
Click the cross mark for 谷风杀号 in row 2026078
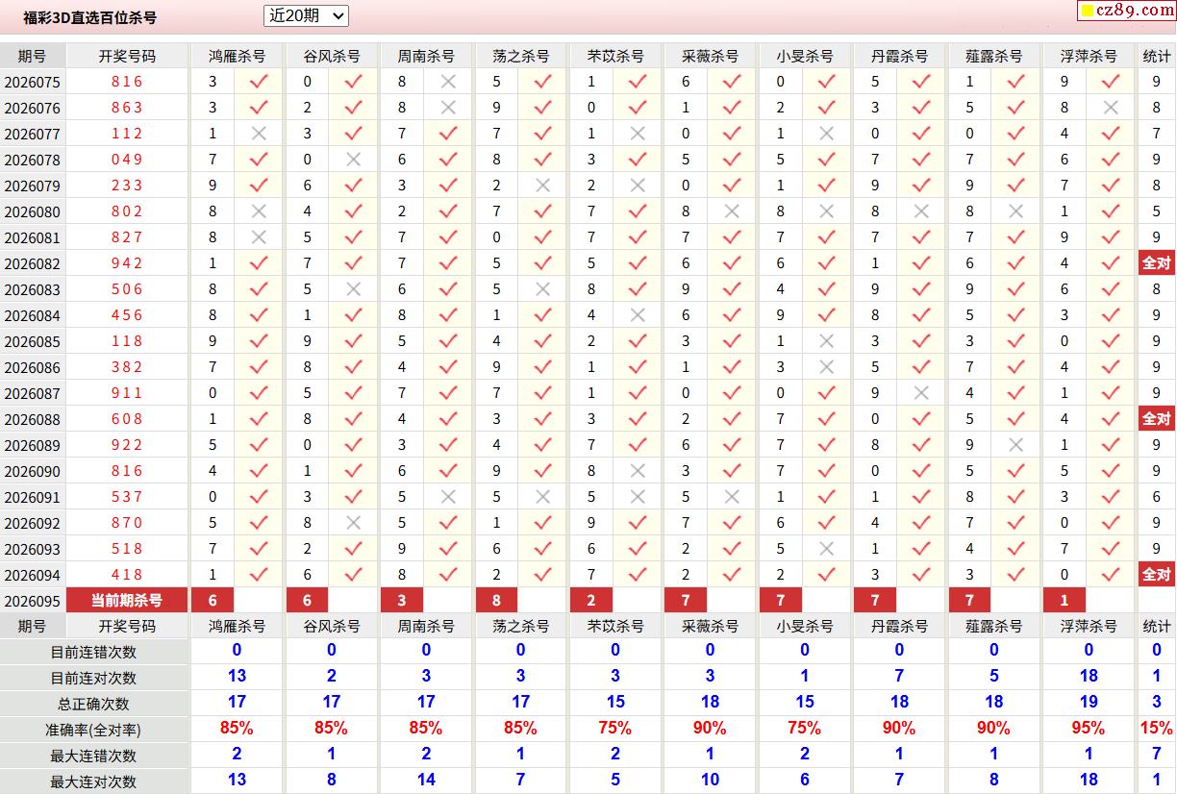tap(353, 160)
